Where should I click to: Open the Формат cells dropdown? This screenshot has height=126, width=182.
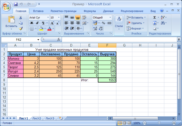[135, 28]
